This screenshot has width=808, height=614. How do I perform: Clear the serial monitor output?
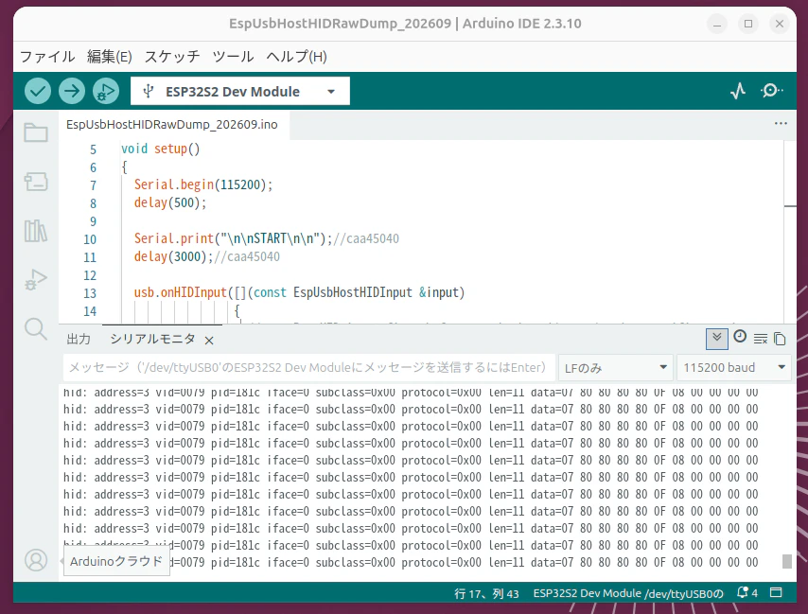761,339
